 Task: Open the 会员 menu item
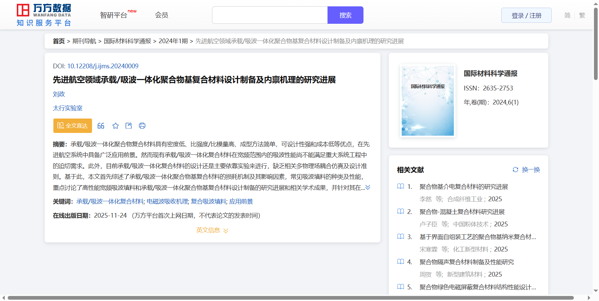(x=162, y=15)
